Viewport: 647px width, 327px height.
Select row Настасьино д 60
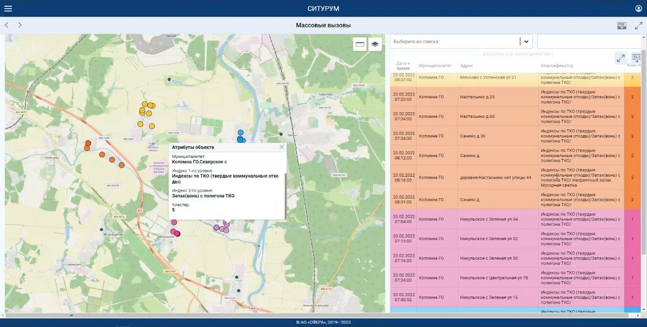pos(515,116)
